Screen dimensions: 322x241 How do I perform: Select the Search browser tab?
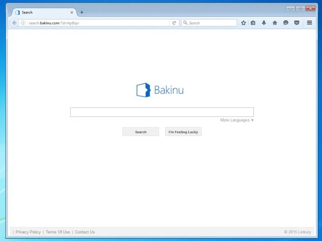click(x=44, y=13)
